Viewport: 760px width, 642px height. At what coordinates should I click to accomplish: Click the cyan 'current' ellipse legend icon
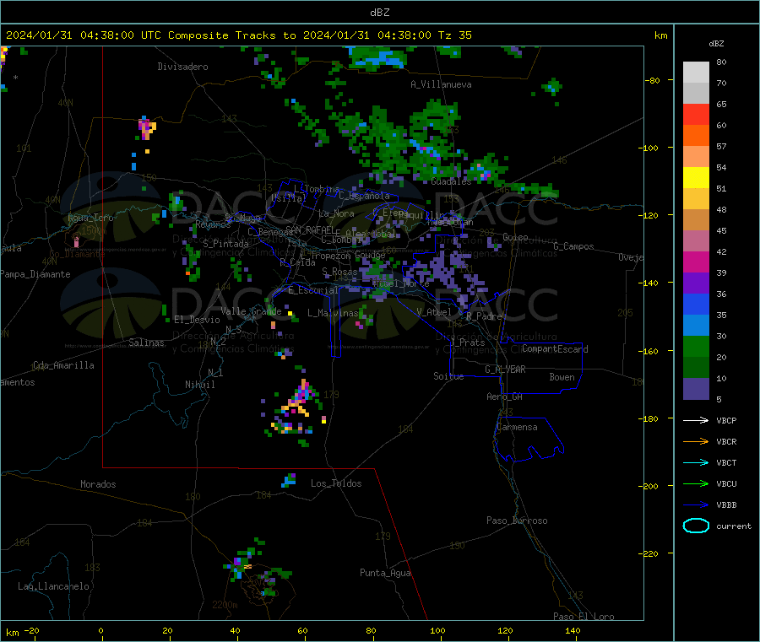(x=696, y=526)
